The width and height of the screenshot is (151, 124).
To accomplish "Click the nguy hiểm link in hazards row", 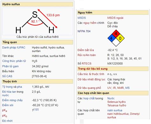I will 90,23.
